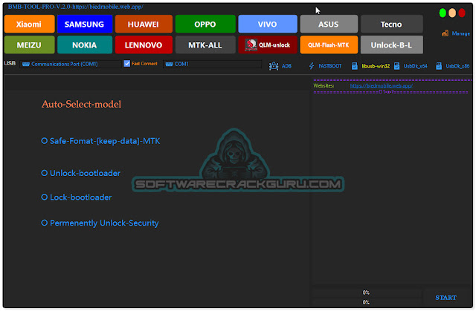Click the red close dot
The height and width of the screenshot is (311, 476).
[462, 13]
